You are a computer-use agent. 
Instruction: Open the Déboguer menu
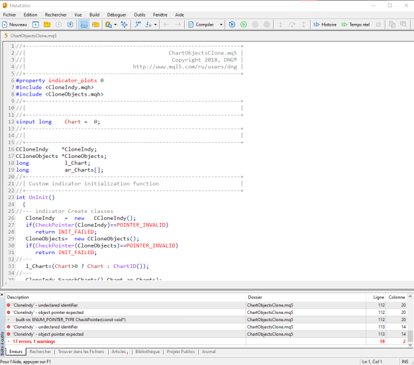[117, 15]
